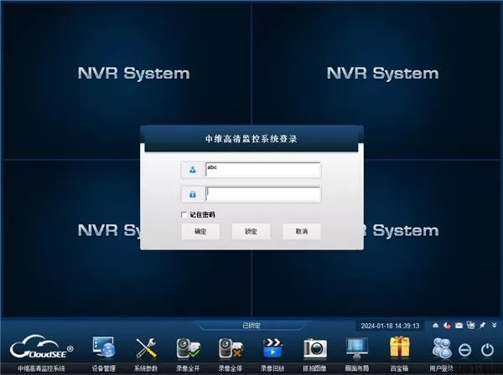Open 画面布局 monitor layout icon
Screen dimensions: 503x375
357,348
